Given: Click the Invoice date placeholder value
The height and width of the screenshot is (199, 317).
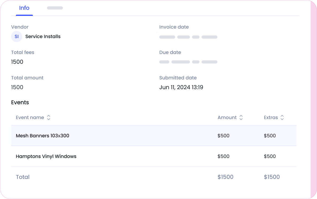Looking at the screenshot, I should [188, 37].
